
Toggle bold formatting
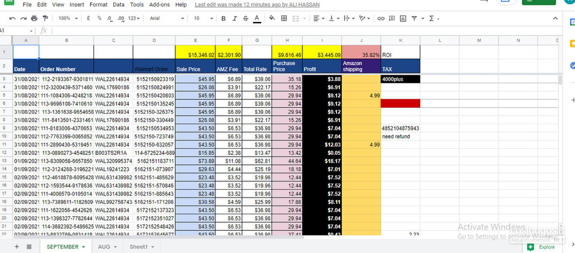[x=224, y=18]
